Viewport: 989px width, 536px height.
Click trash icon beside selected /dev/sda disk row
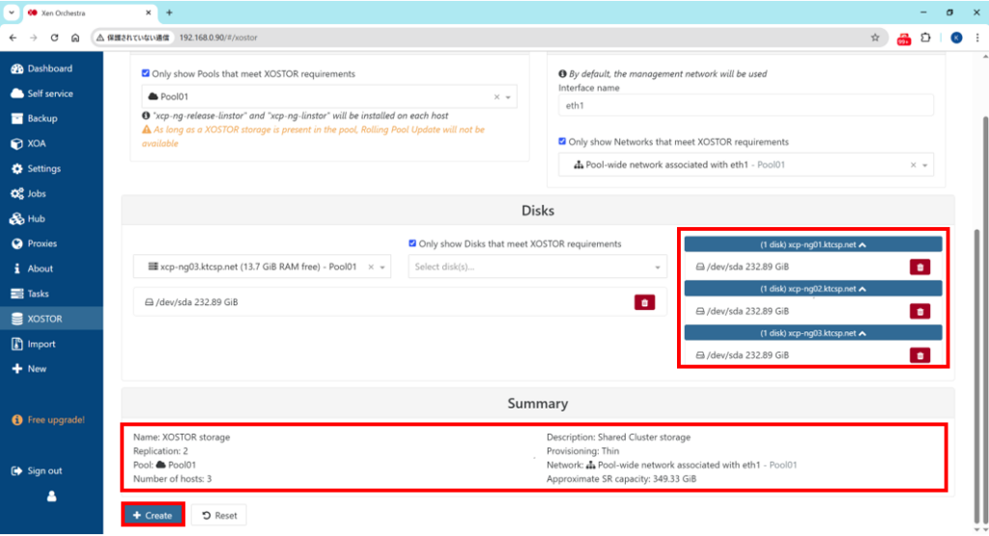click(x=644, y=302)
